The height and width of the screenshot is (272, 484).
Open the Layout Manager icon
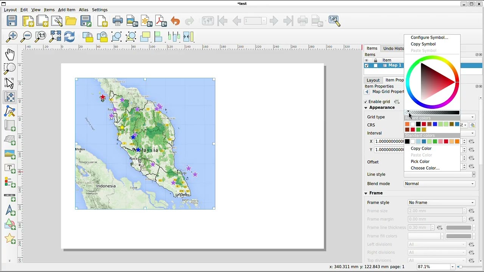[57, 21]
